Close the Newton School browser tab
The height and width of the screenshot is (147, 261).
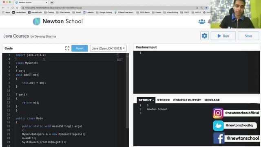(46, 2)
